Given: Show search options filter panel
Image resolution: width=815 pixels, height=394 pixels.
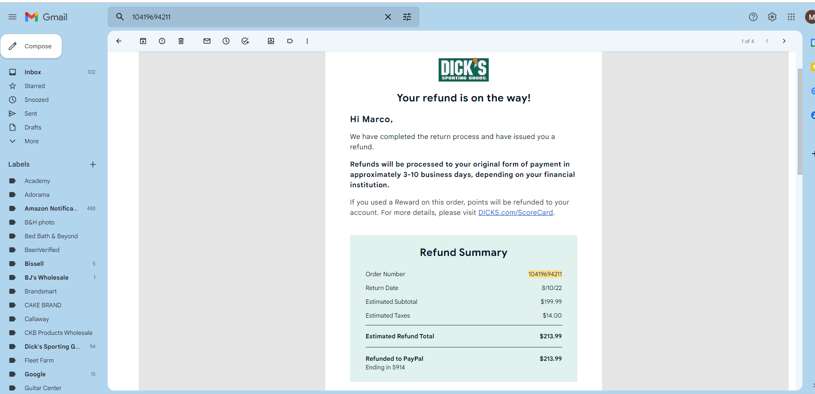Looking at the screenshot, I should 407,17.
